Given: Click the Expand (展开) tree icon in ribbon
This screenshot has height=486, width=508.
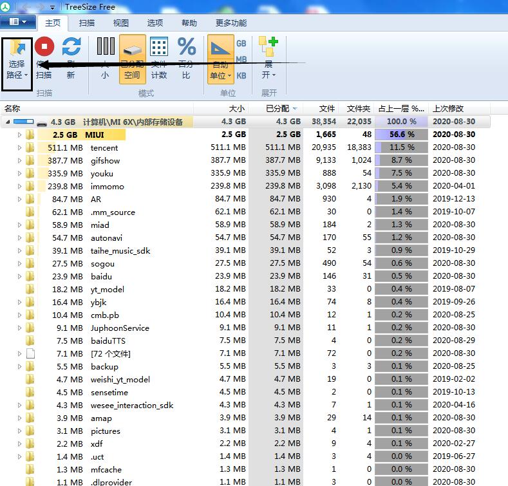Looking at the screenshot, I should click(268, 47).
